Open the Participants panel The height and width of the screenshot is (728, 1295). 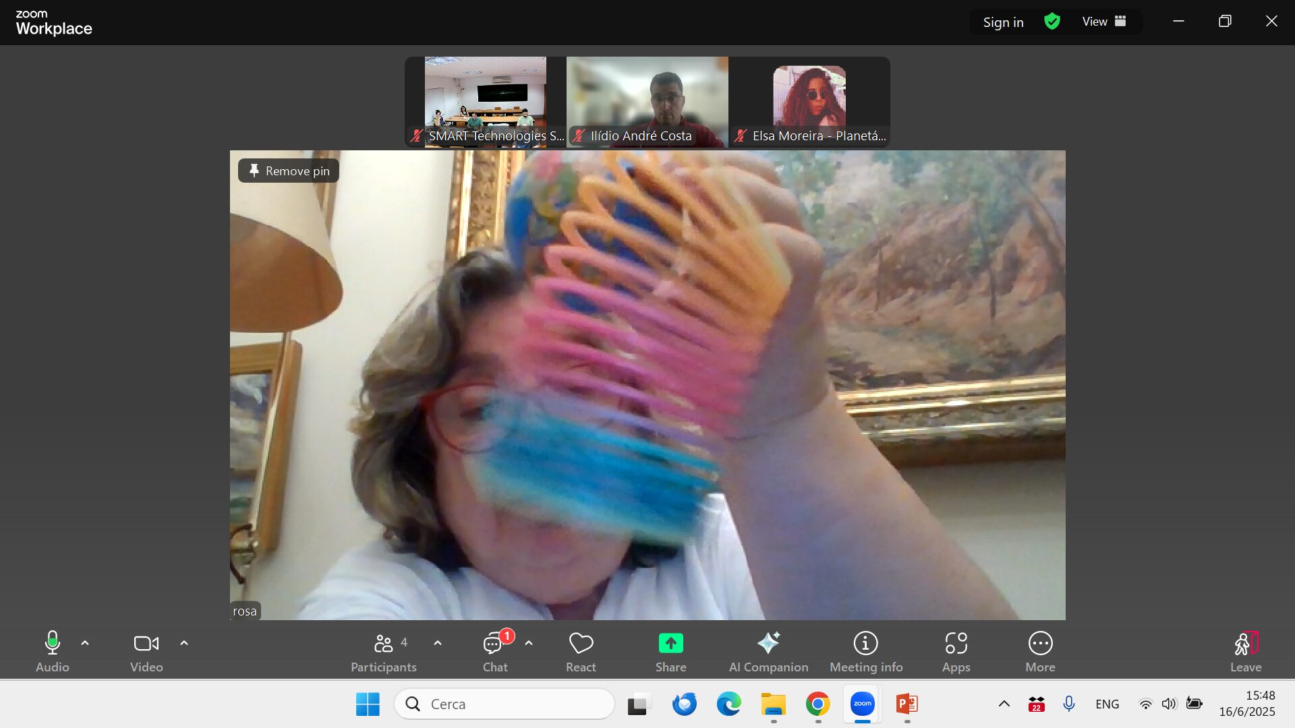[384, 651]
